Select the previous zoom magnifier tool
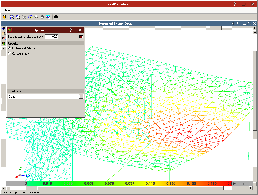 coord(12,17)
